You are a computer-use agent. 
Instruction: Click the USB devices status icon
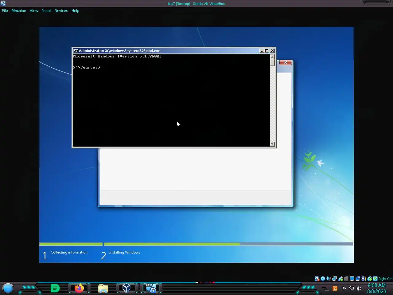[x=340, y=279]
